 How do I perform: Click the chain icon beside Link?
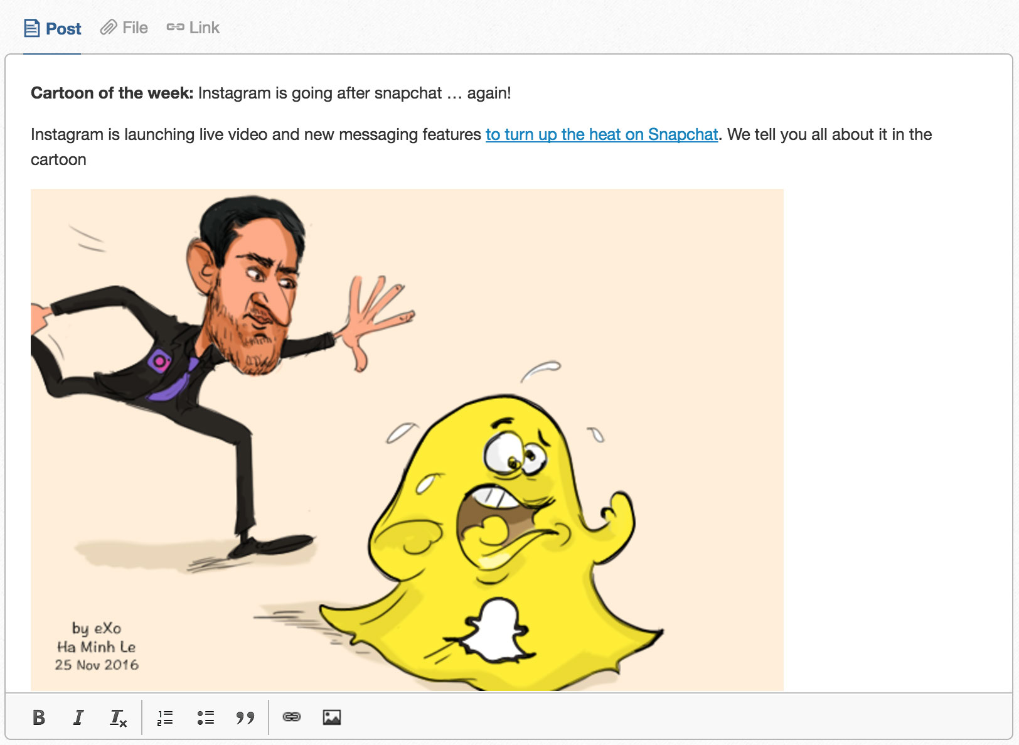pyautogui.click(x=175, y=28)
